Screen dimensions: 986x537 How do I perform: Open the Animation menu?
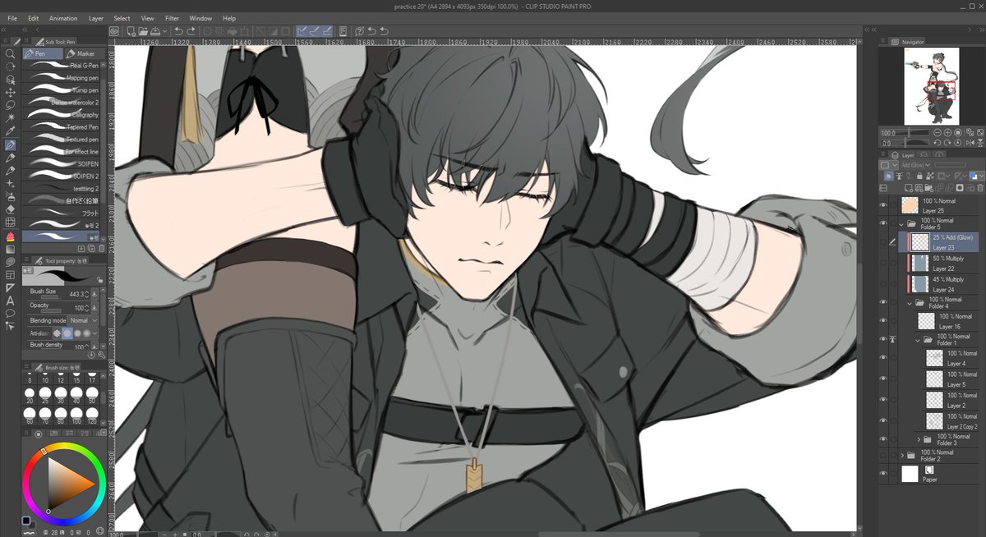tap(63, 18)
